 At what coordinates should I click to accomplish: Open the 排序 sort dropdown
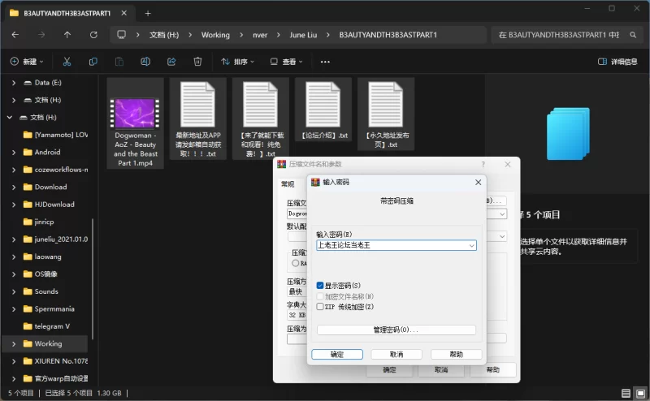(237, 62)
